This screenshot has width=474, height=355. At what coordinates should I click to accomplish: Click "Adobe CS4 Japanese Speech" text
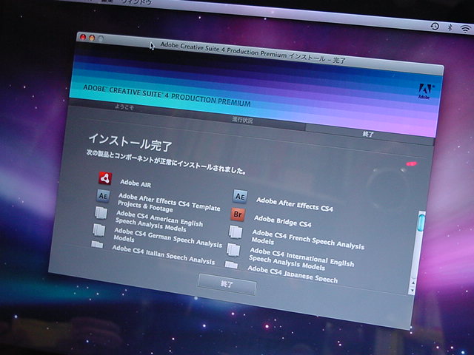tap(293, 274)
